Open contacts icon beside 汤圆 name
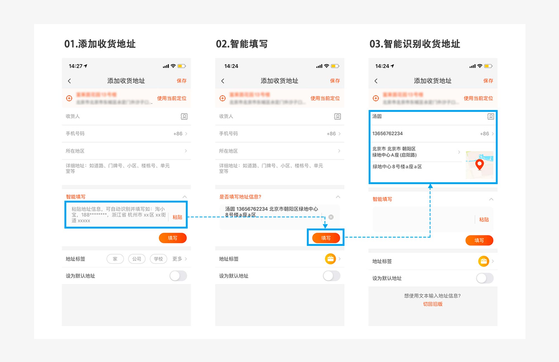The width and height of the screenshot is (559, 362). [x=490, y=116]
